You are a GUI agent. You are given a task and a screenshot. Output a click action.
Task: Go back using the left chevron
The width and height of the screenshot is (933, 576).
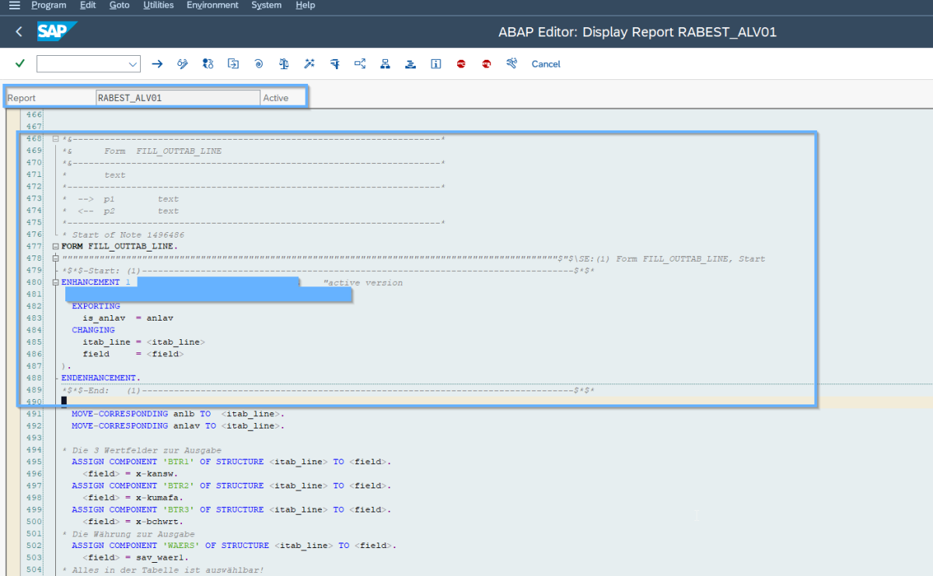pos(19,32)
